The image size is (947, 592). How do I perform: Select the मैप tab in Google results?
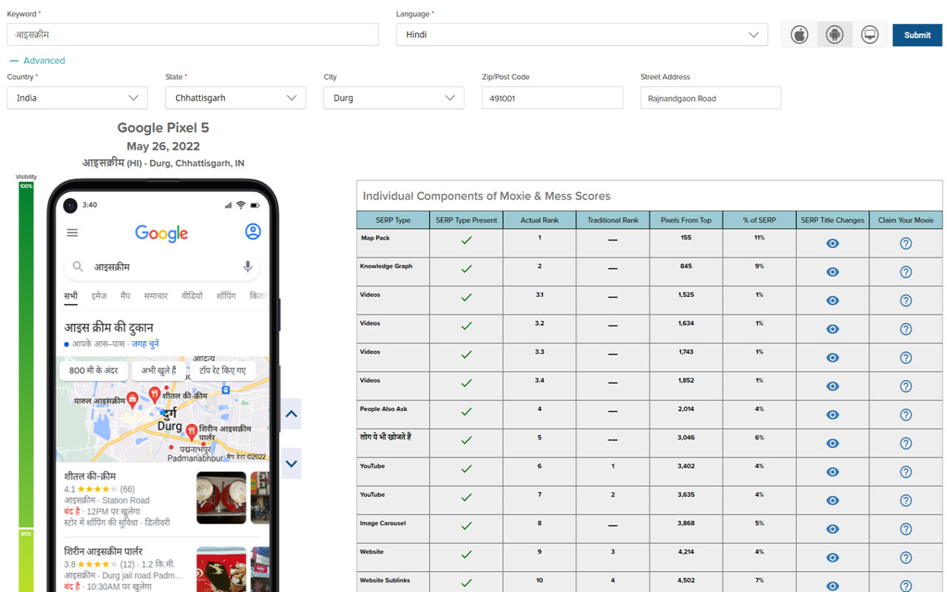[x=126, y=296]
